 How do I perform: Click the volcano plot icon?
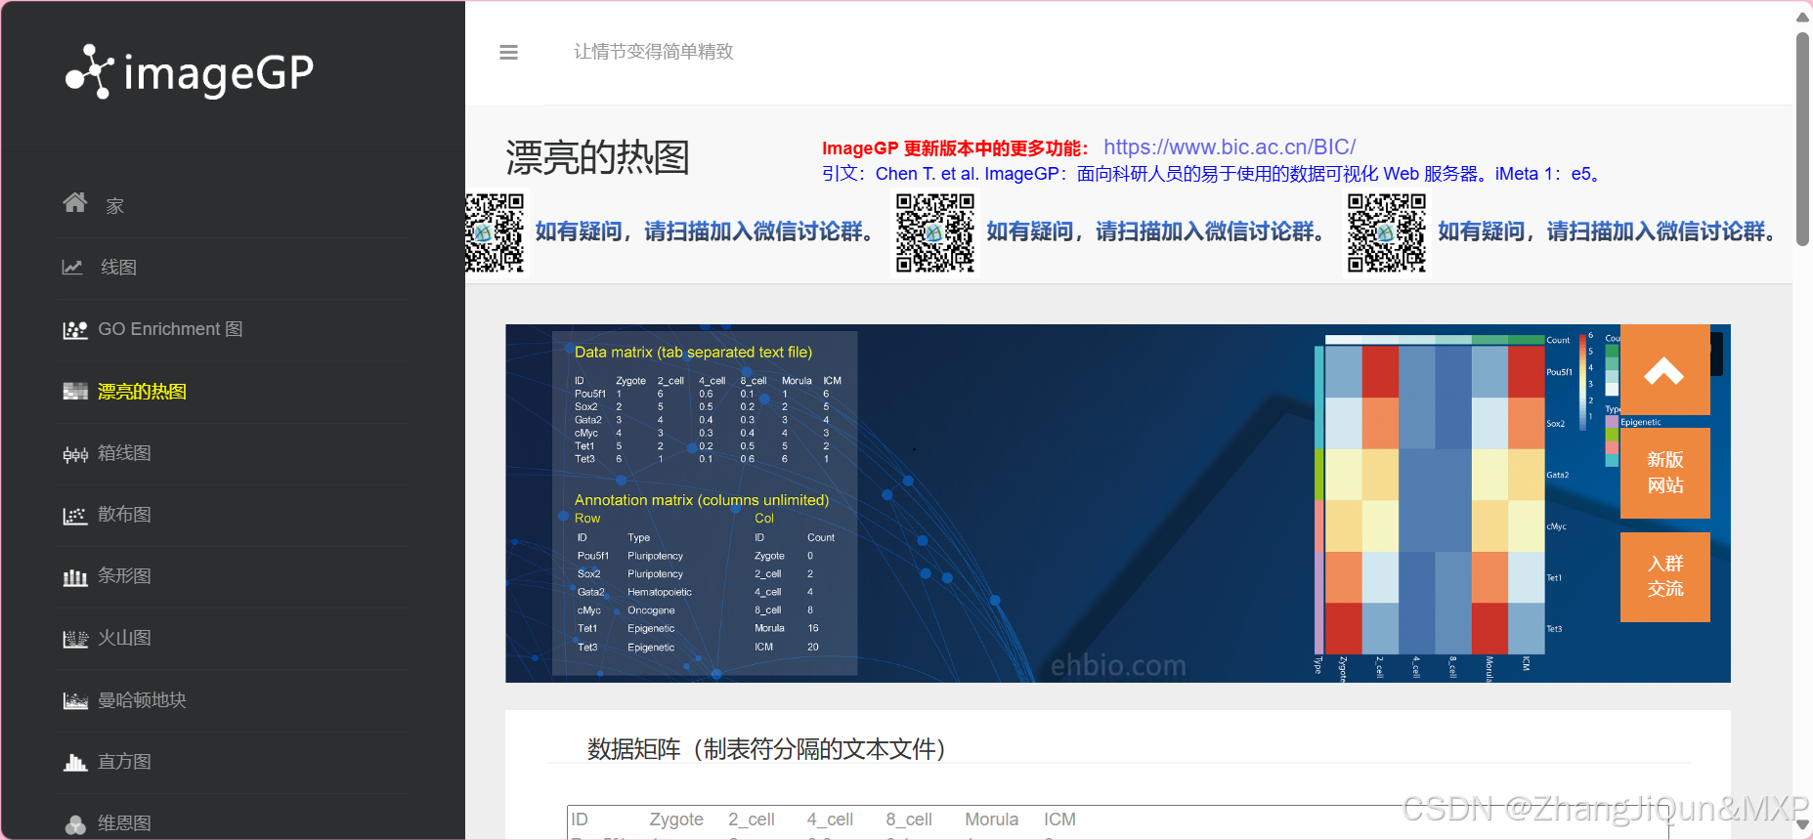75,639
